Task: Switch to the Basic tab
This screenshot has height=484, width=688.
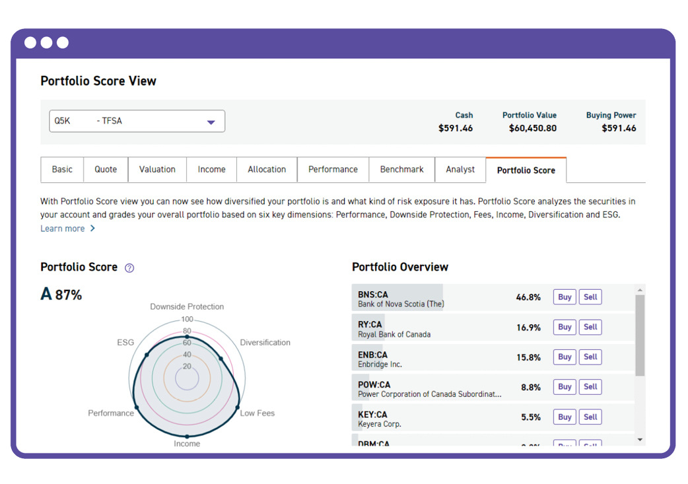Action: pyautogui.click(x=61, y=170)
